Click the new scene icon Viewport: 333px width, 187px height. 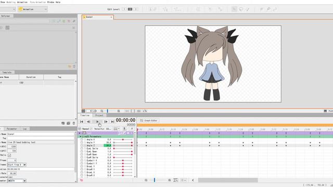pos(63,123)
